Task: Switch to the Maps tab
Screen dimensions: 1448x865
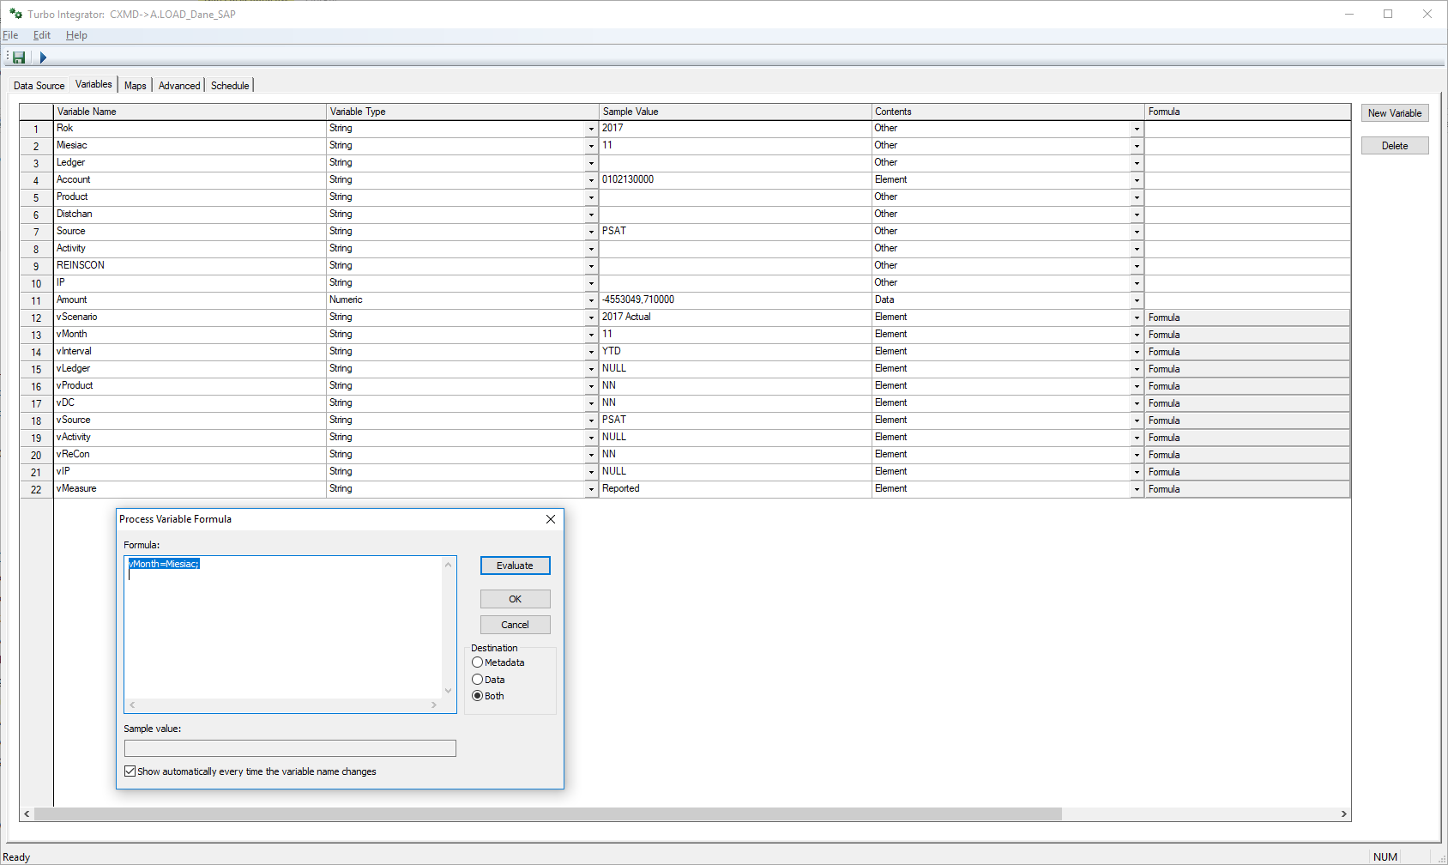Action: 135,86
